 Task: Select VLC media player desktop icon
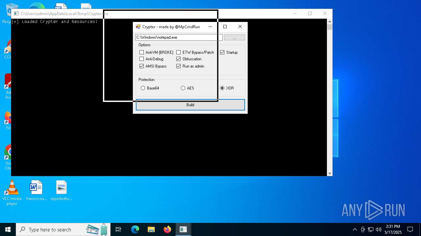(x=12, y=193)
